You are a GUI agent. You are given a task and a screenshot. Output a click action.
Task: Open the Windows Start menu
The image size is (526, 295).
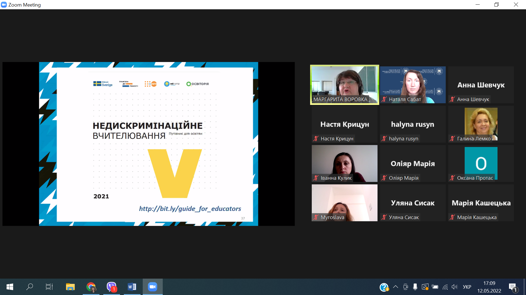10,287
